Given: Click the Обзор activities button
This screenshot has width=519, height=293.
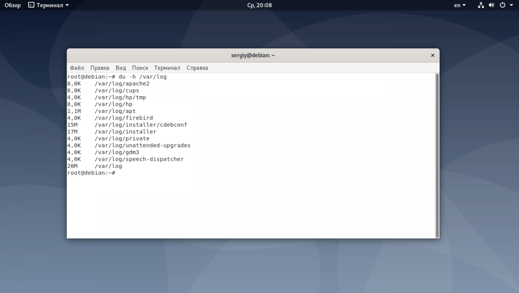Looking at the screenshot, I should coord(13,5).
